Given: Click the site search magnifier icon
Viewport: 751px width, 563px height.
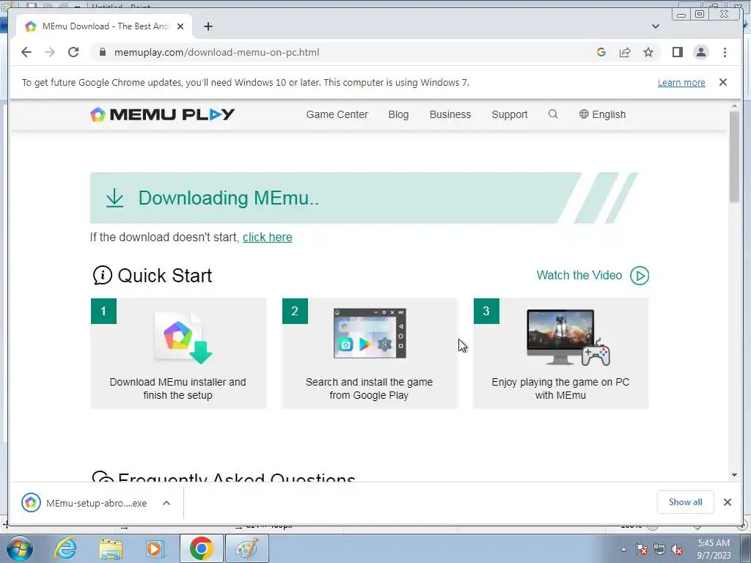Looking at the screenshot, I should click(x=553, y=114).
